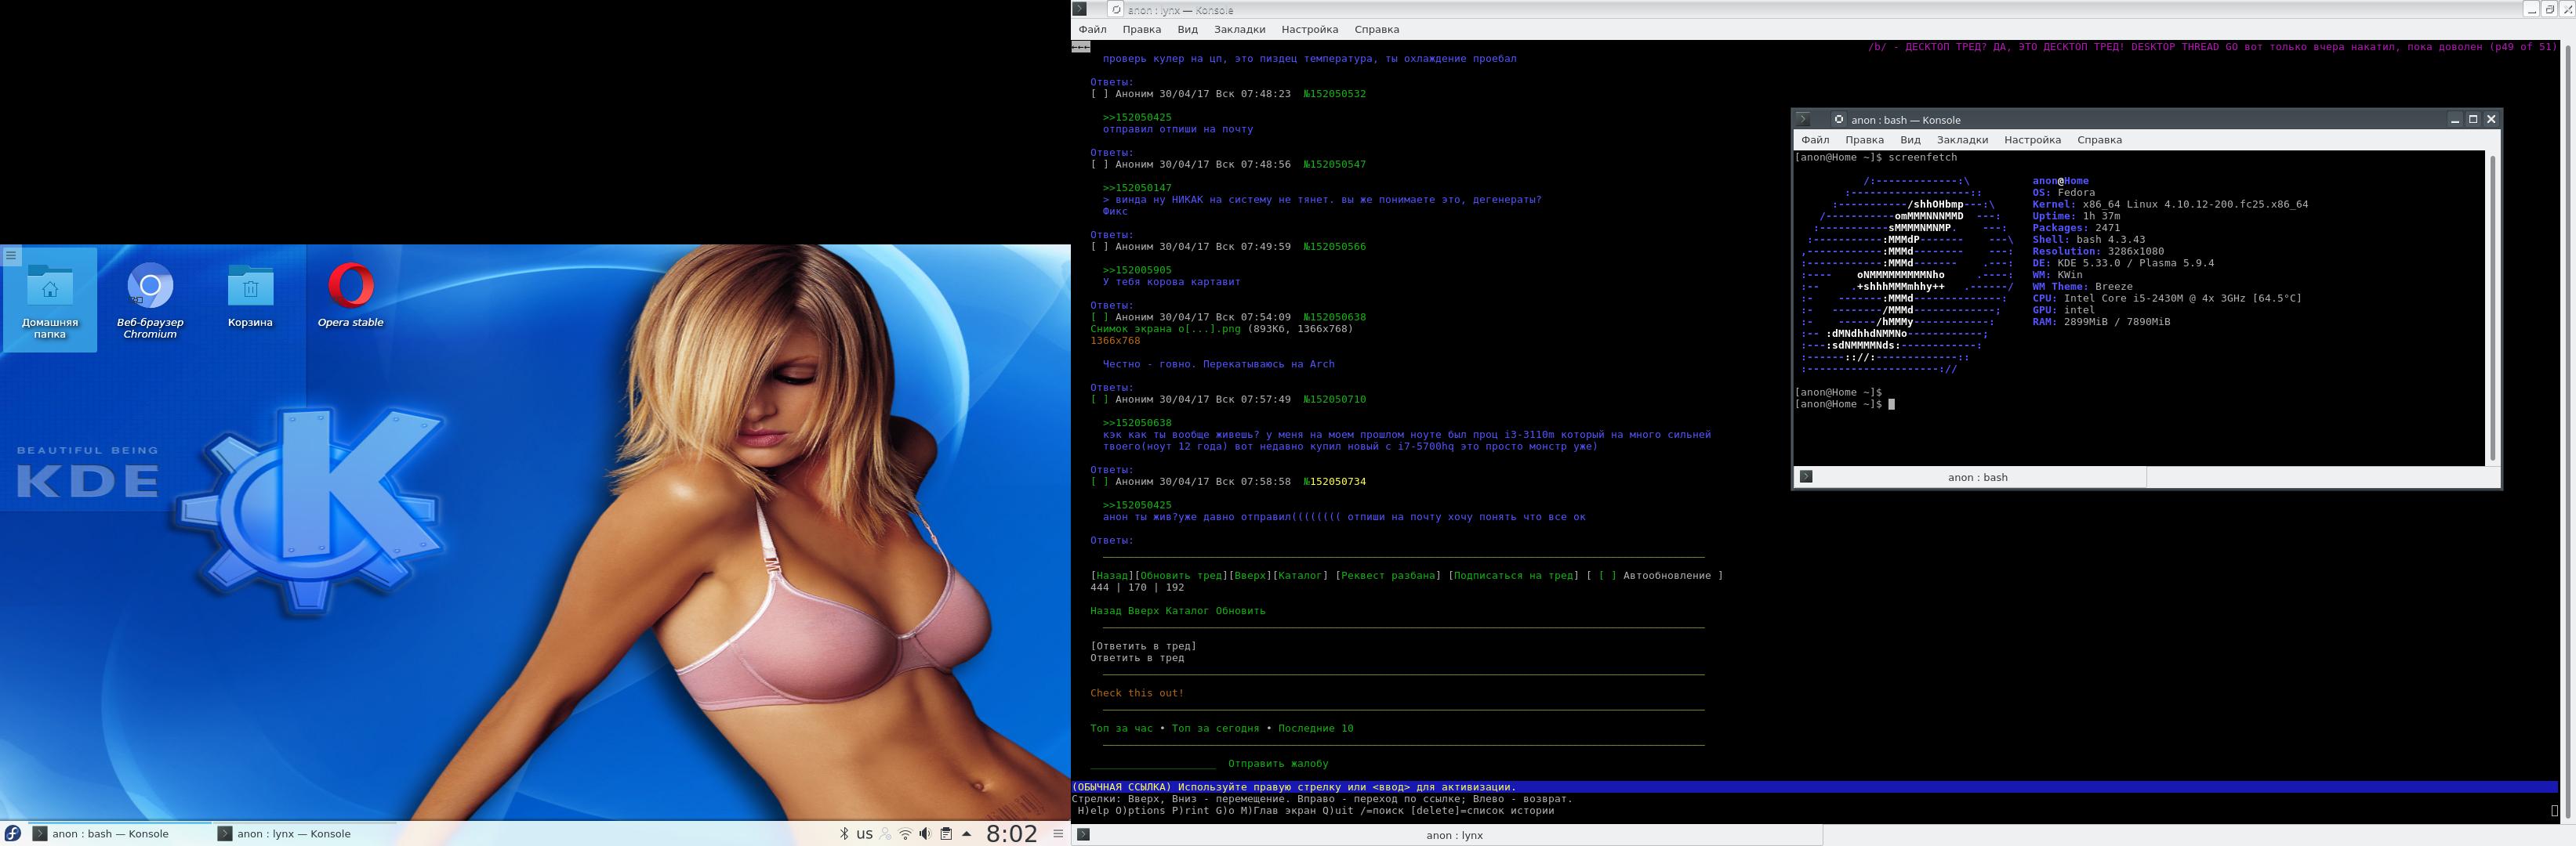
Task: Click [Подписаться на тред] link
Action: pyautogui.click(x=1513, y=575)
